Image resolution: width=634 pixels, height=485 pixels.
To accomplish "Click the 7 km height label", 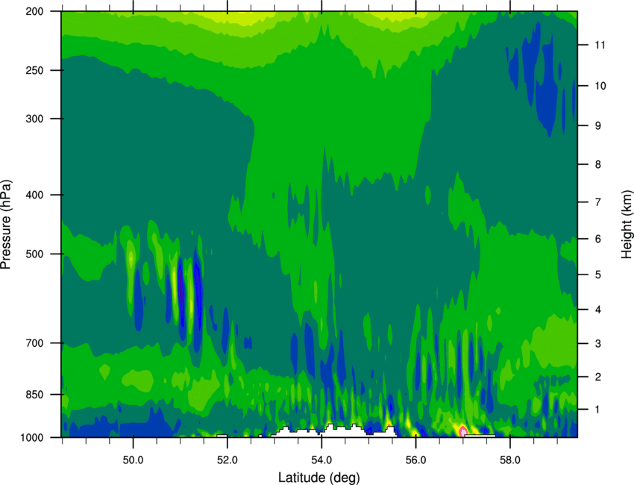I will 598,202.
